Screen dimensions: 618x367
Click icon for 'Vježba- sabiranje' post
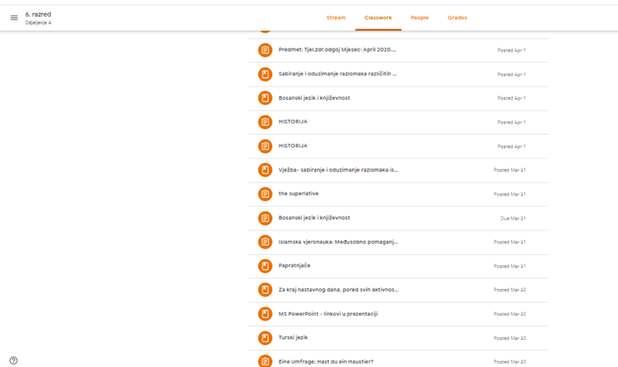point(265,169)
